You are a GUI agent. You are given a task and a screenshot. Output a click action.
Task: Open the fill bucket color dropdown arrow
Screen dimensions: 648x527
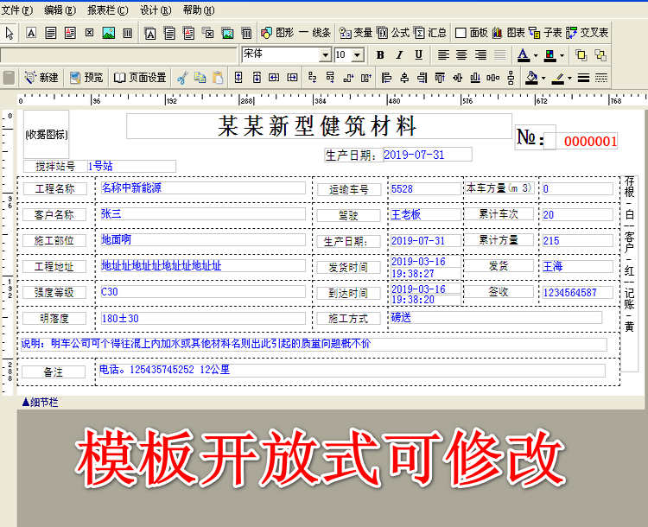pos(543,78)
